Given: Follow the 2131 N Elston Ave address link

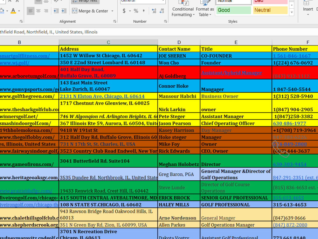Looking at the screenshot, I should coord(102,96).
